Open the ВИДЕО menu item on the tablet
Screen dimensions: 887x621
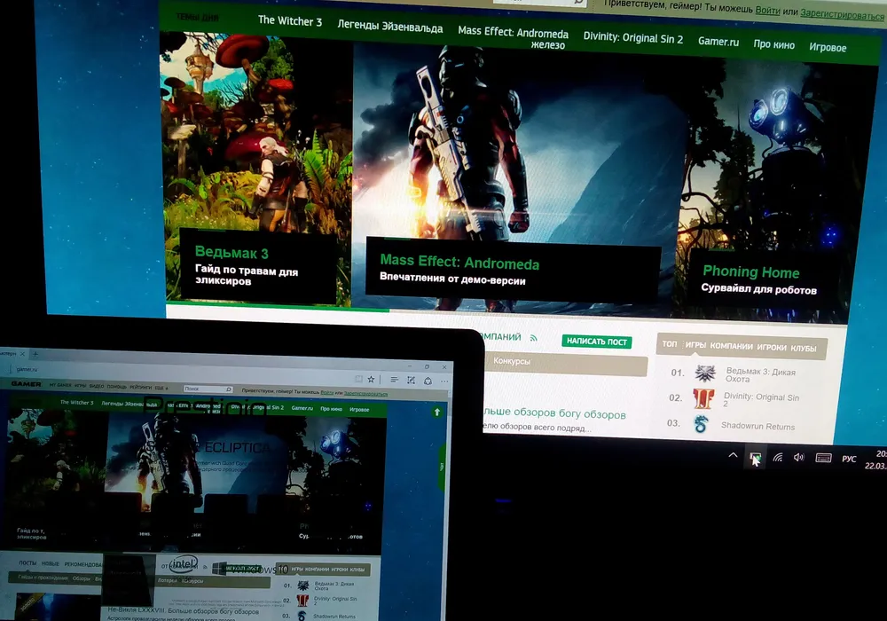[x=96, y=386]
